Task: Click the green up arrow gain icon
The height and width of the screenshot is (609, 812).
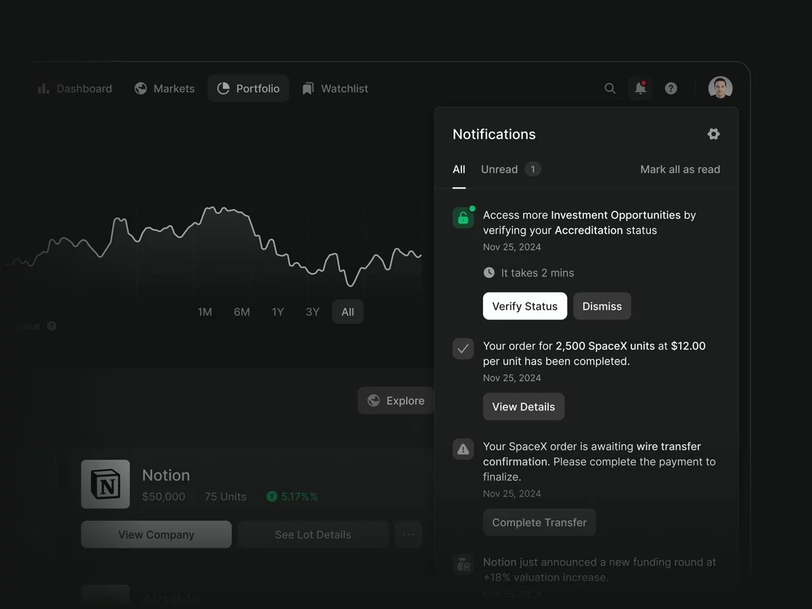Action: pyautogui.click(x=272, y=497)
